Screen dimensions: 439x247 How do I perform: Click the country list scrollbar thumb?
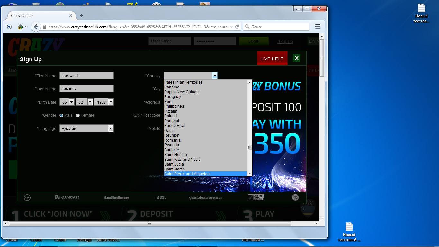coord(249,148)
